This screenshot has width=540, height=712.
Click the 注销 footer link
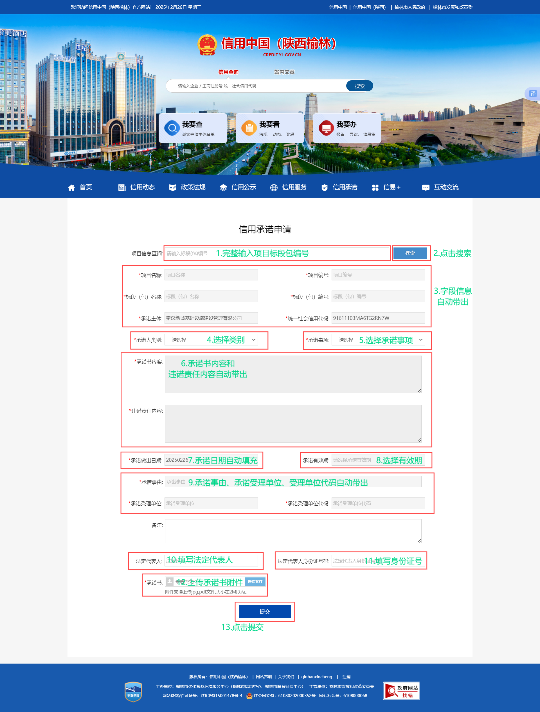[346, 677]
